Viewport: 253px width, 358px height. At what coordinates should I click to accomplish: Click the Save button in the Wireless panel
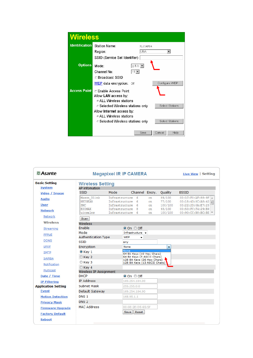coord(143,133)
